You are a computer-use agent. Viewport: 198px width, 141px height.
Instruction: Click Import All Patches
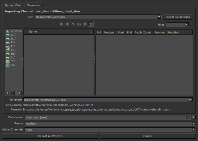50,136
